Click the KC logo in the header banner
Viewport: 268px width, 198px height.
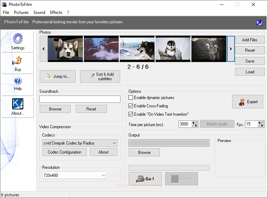259,23
